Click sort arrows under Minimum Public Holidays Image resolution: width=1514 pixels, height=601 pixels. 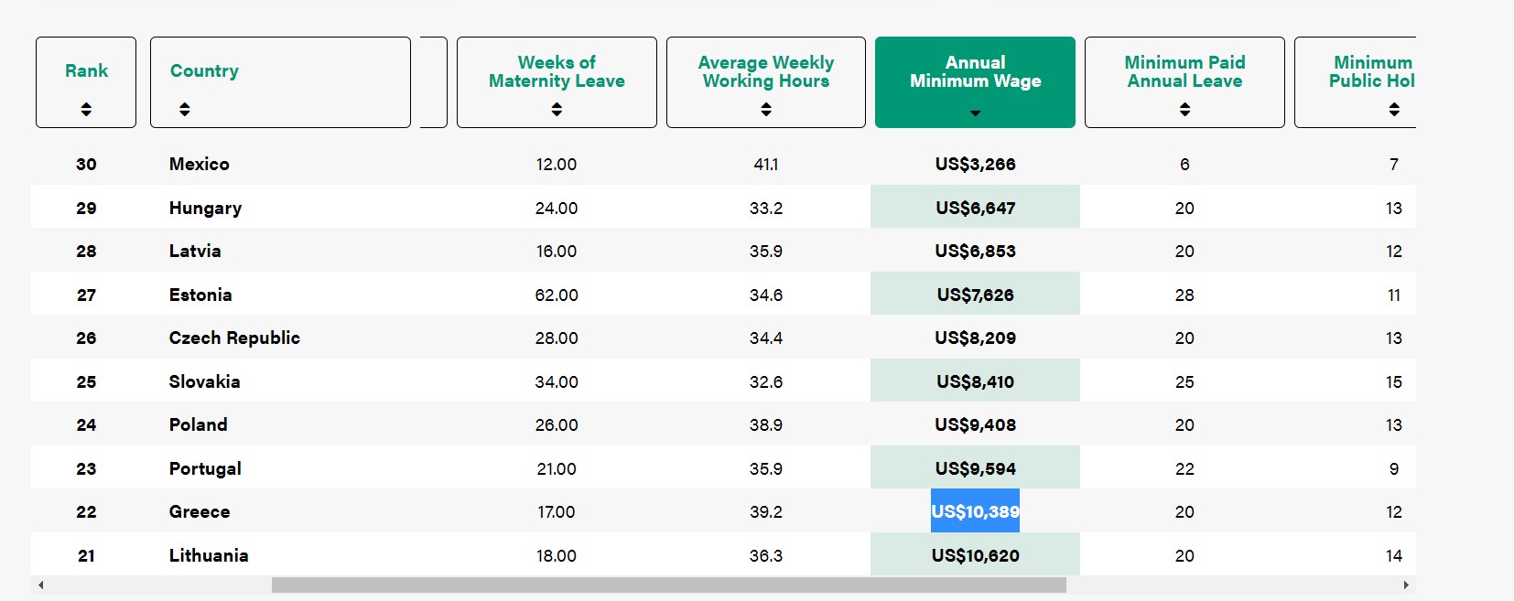pos(1394,109)
